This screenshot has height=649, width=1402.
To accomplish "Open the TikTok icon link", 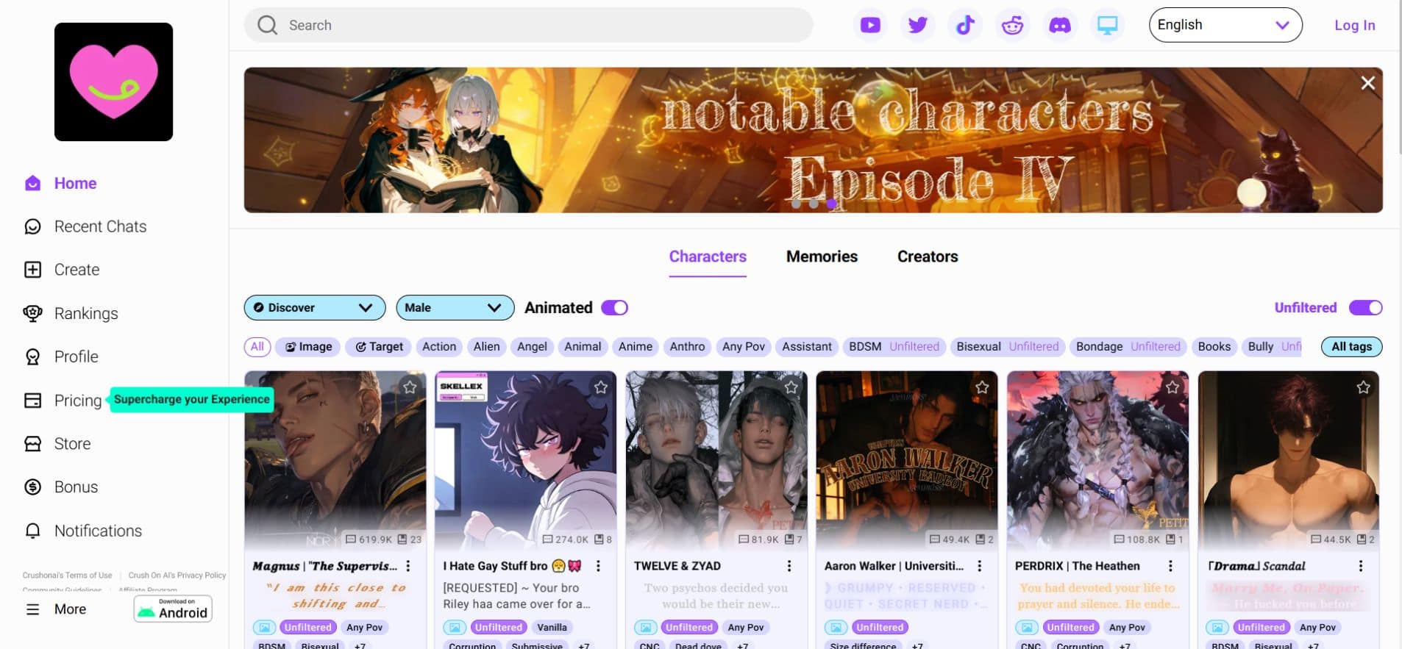I will point(965,25).
